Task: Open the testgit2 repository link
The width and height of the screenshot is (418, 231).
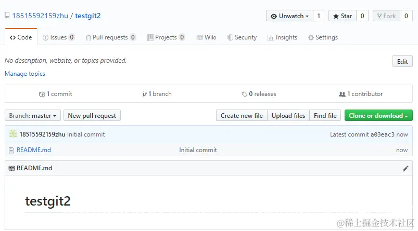Action: coord(87,16)
